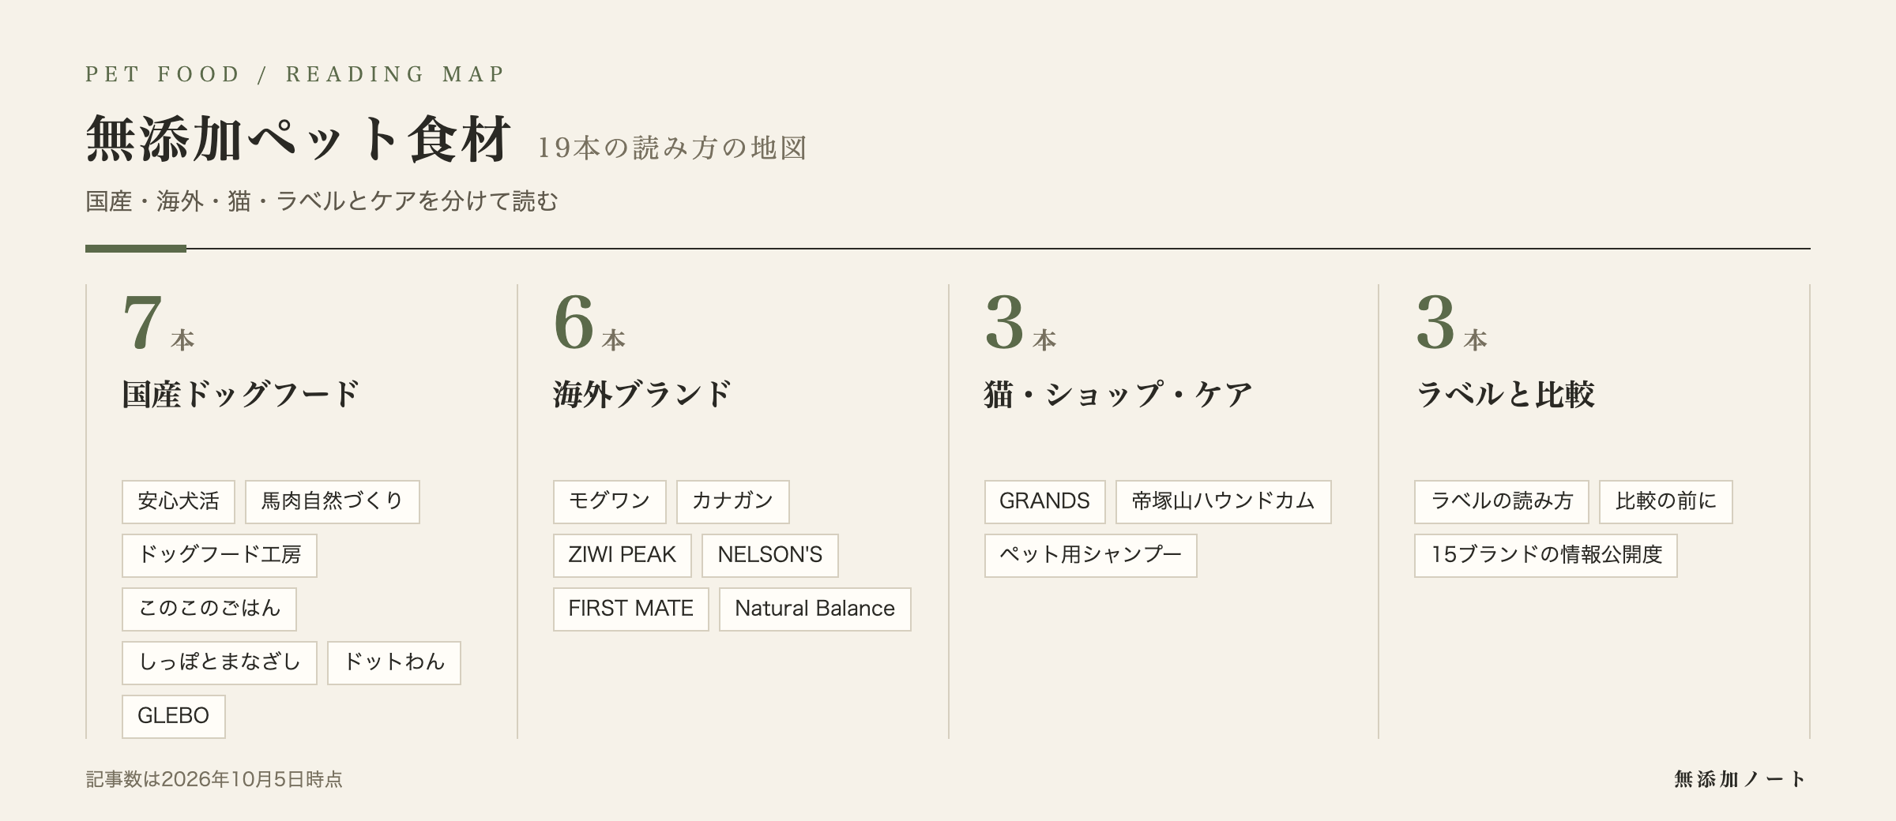Click the 無添加ノート footer brand
The width and height of the screenshot is (1896, 821).
pos(1740,779)
